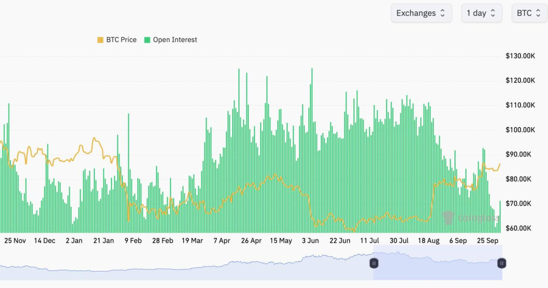Screen dimensions: 548x288
Task: Click the 9 Feb date label
Action: click(133, 240)
